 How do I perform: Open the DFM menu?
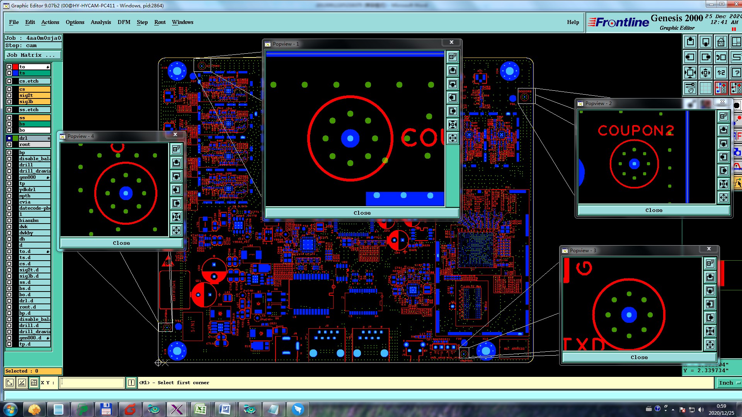click(124, 22)
